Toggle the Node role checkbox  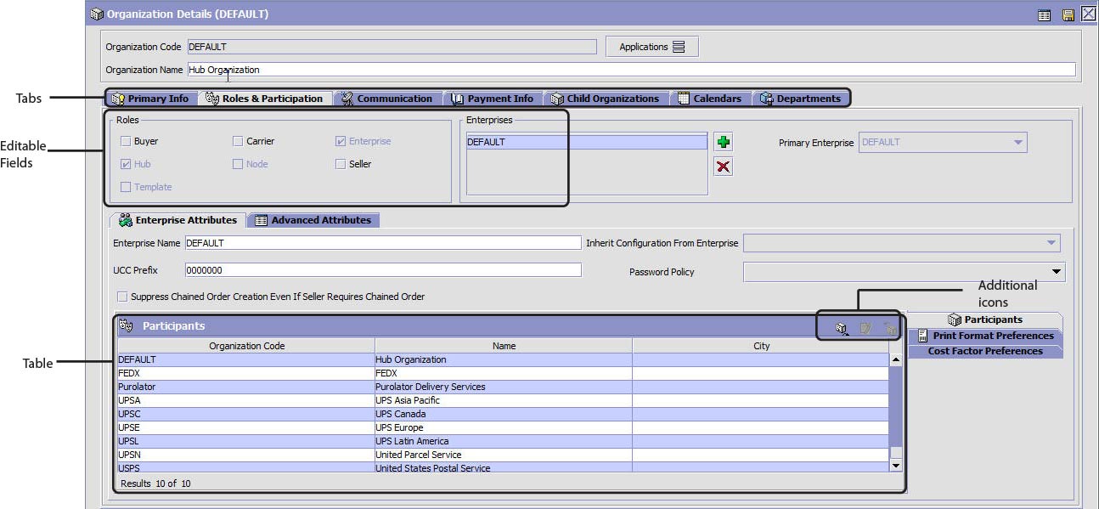coord(238,164)
